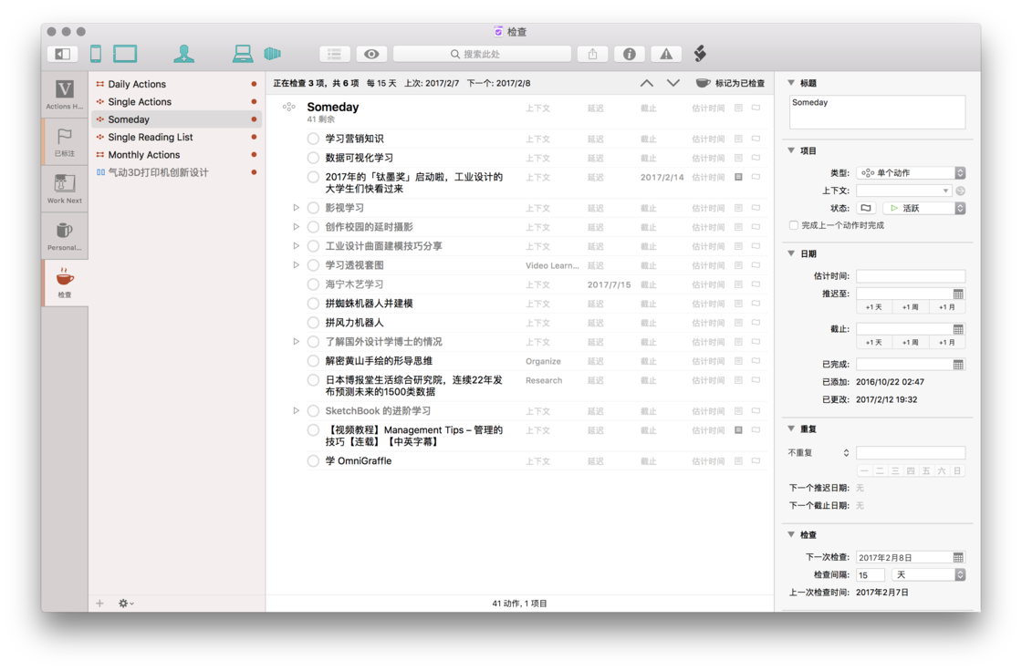Click the dark diamond icon in toolbar

click(700, 54)
